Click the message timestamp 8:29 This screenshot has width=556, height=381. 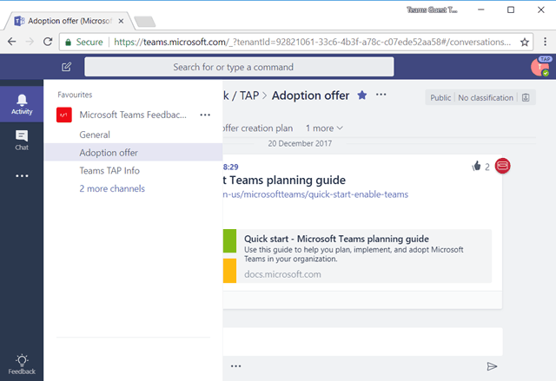pos(231,167)
